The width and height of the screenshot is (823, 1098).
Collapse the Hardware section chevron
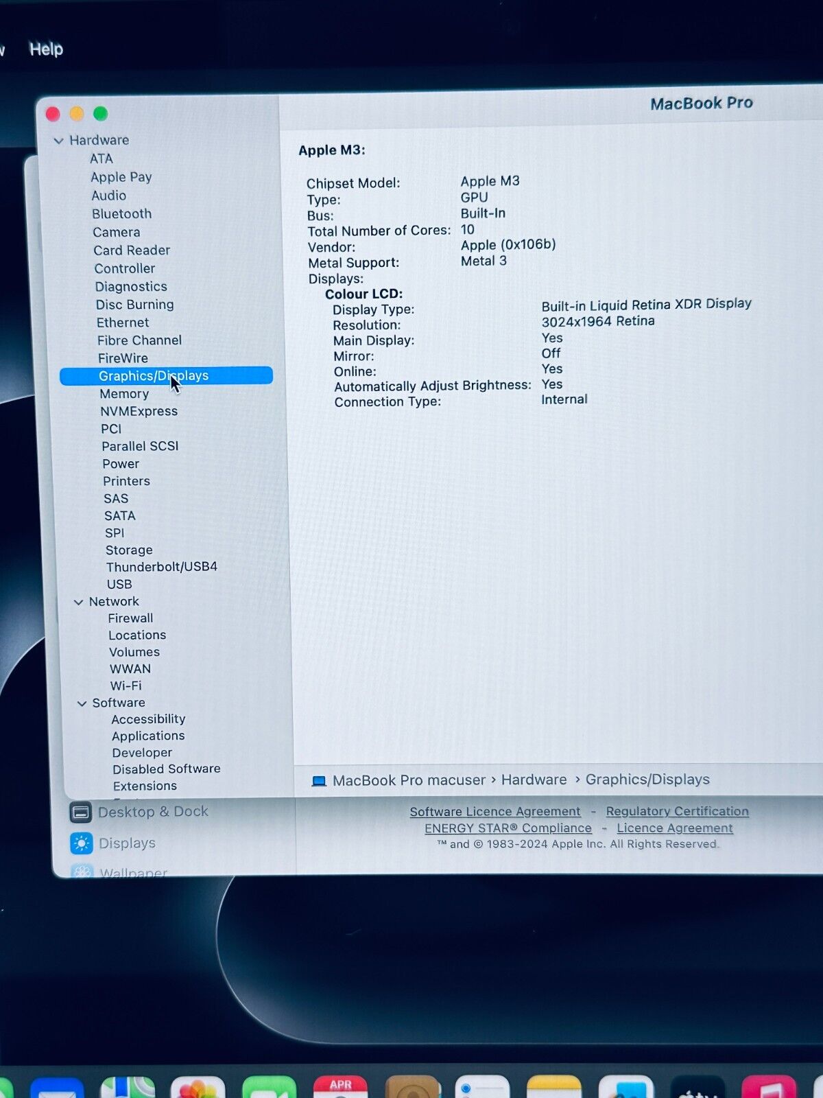pos(59,141)
